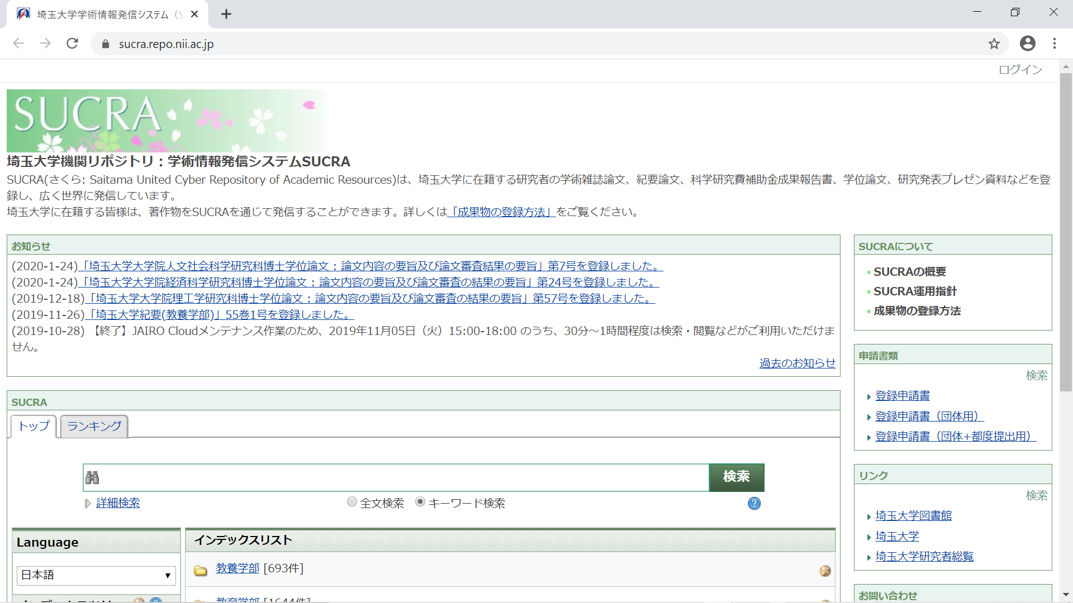This screenshot has height=603, width=1073.
Task: Switch to the トップ tab
Action: coord(34,426)
